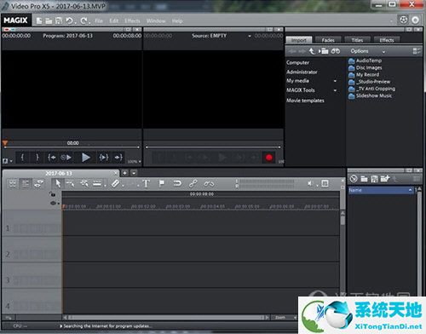
Task: Select the Name column header in project folder
Action: [381, 190]
